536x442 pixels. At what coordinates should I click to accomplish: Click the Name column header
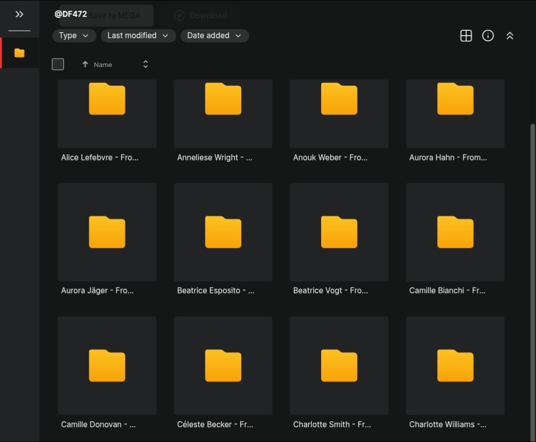103,65
